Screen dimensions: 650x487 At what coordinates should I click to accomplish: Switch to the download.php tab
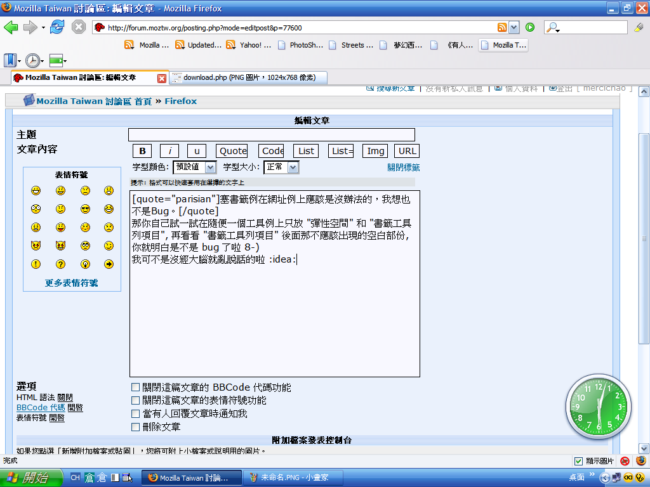[x=249, y=77]
